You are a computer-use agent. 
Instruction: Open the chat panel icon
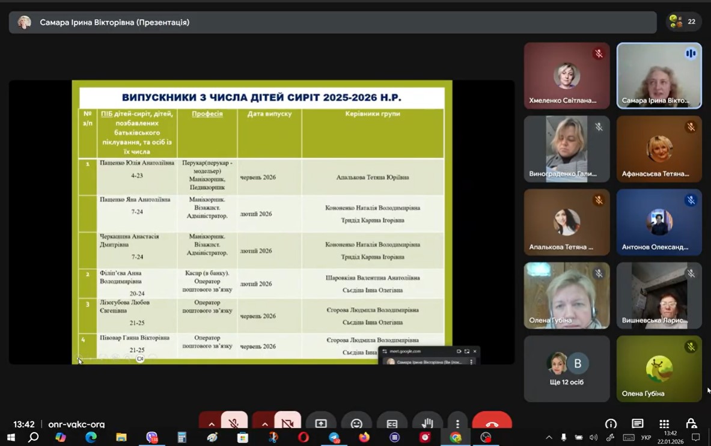(x=638, y=424)
